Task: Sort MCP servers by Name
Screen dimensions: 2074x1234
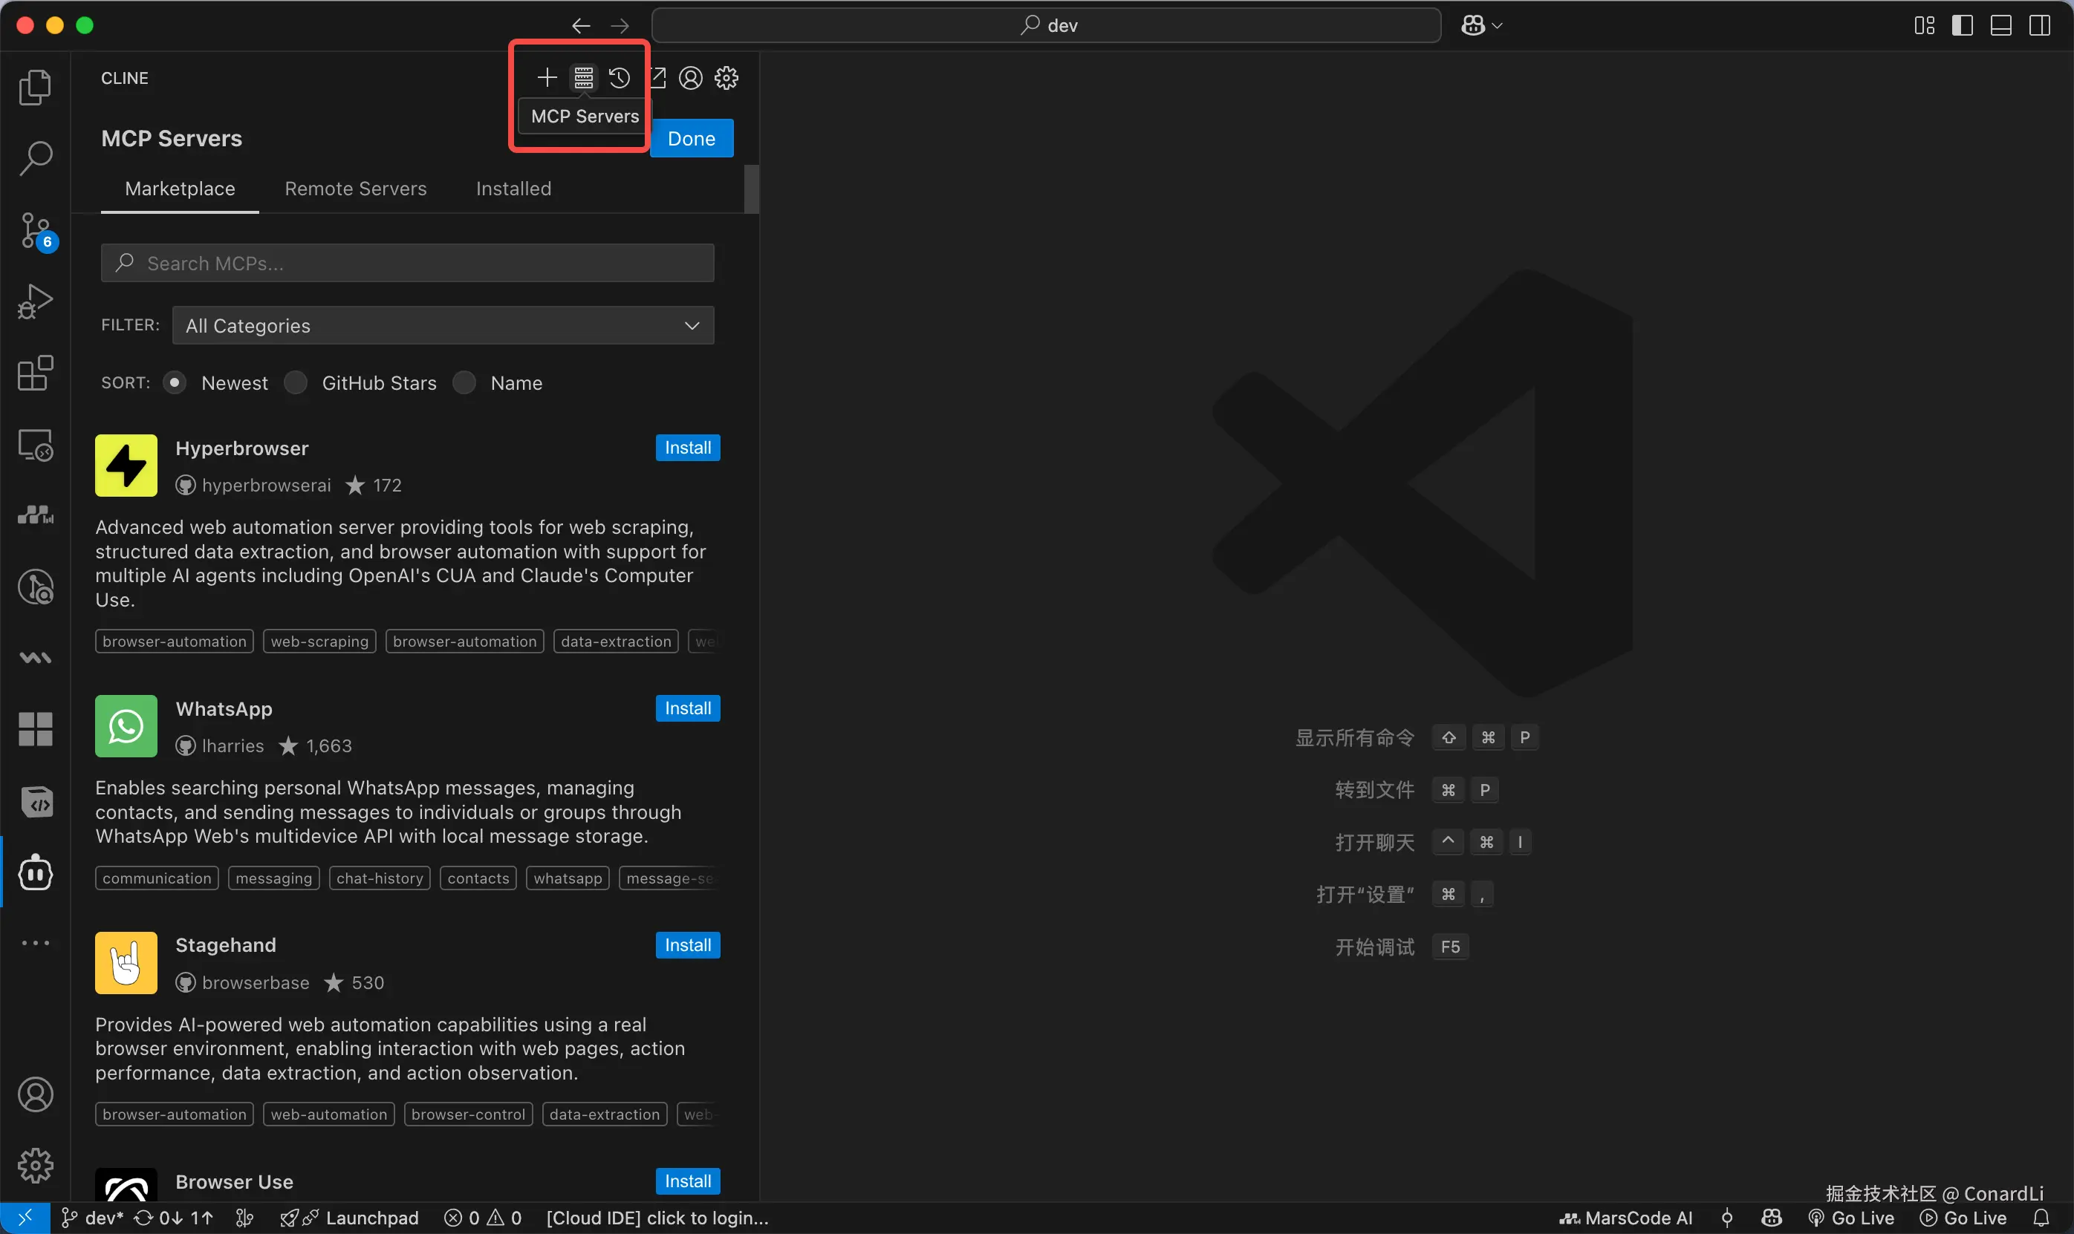Action: pyautogui.click(x=464, y=382)
